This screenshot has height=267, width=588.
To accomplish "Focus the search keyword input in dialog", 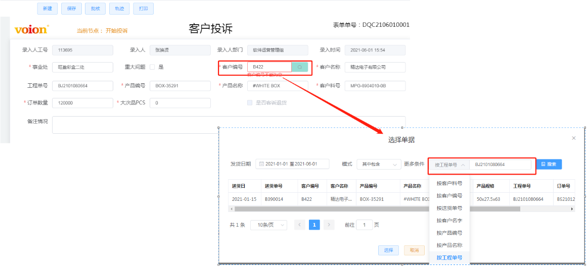I will (500, 165).
